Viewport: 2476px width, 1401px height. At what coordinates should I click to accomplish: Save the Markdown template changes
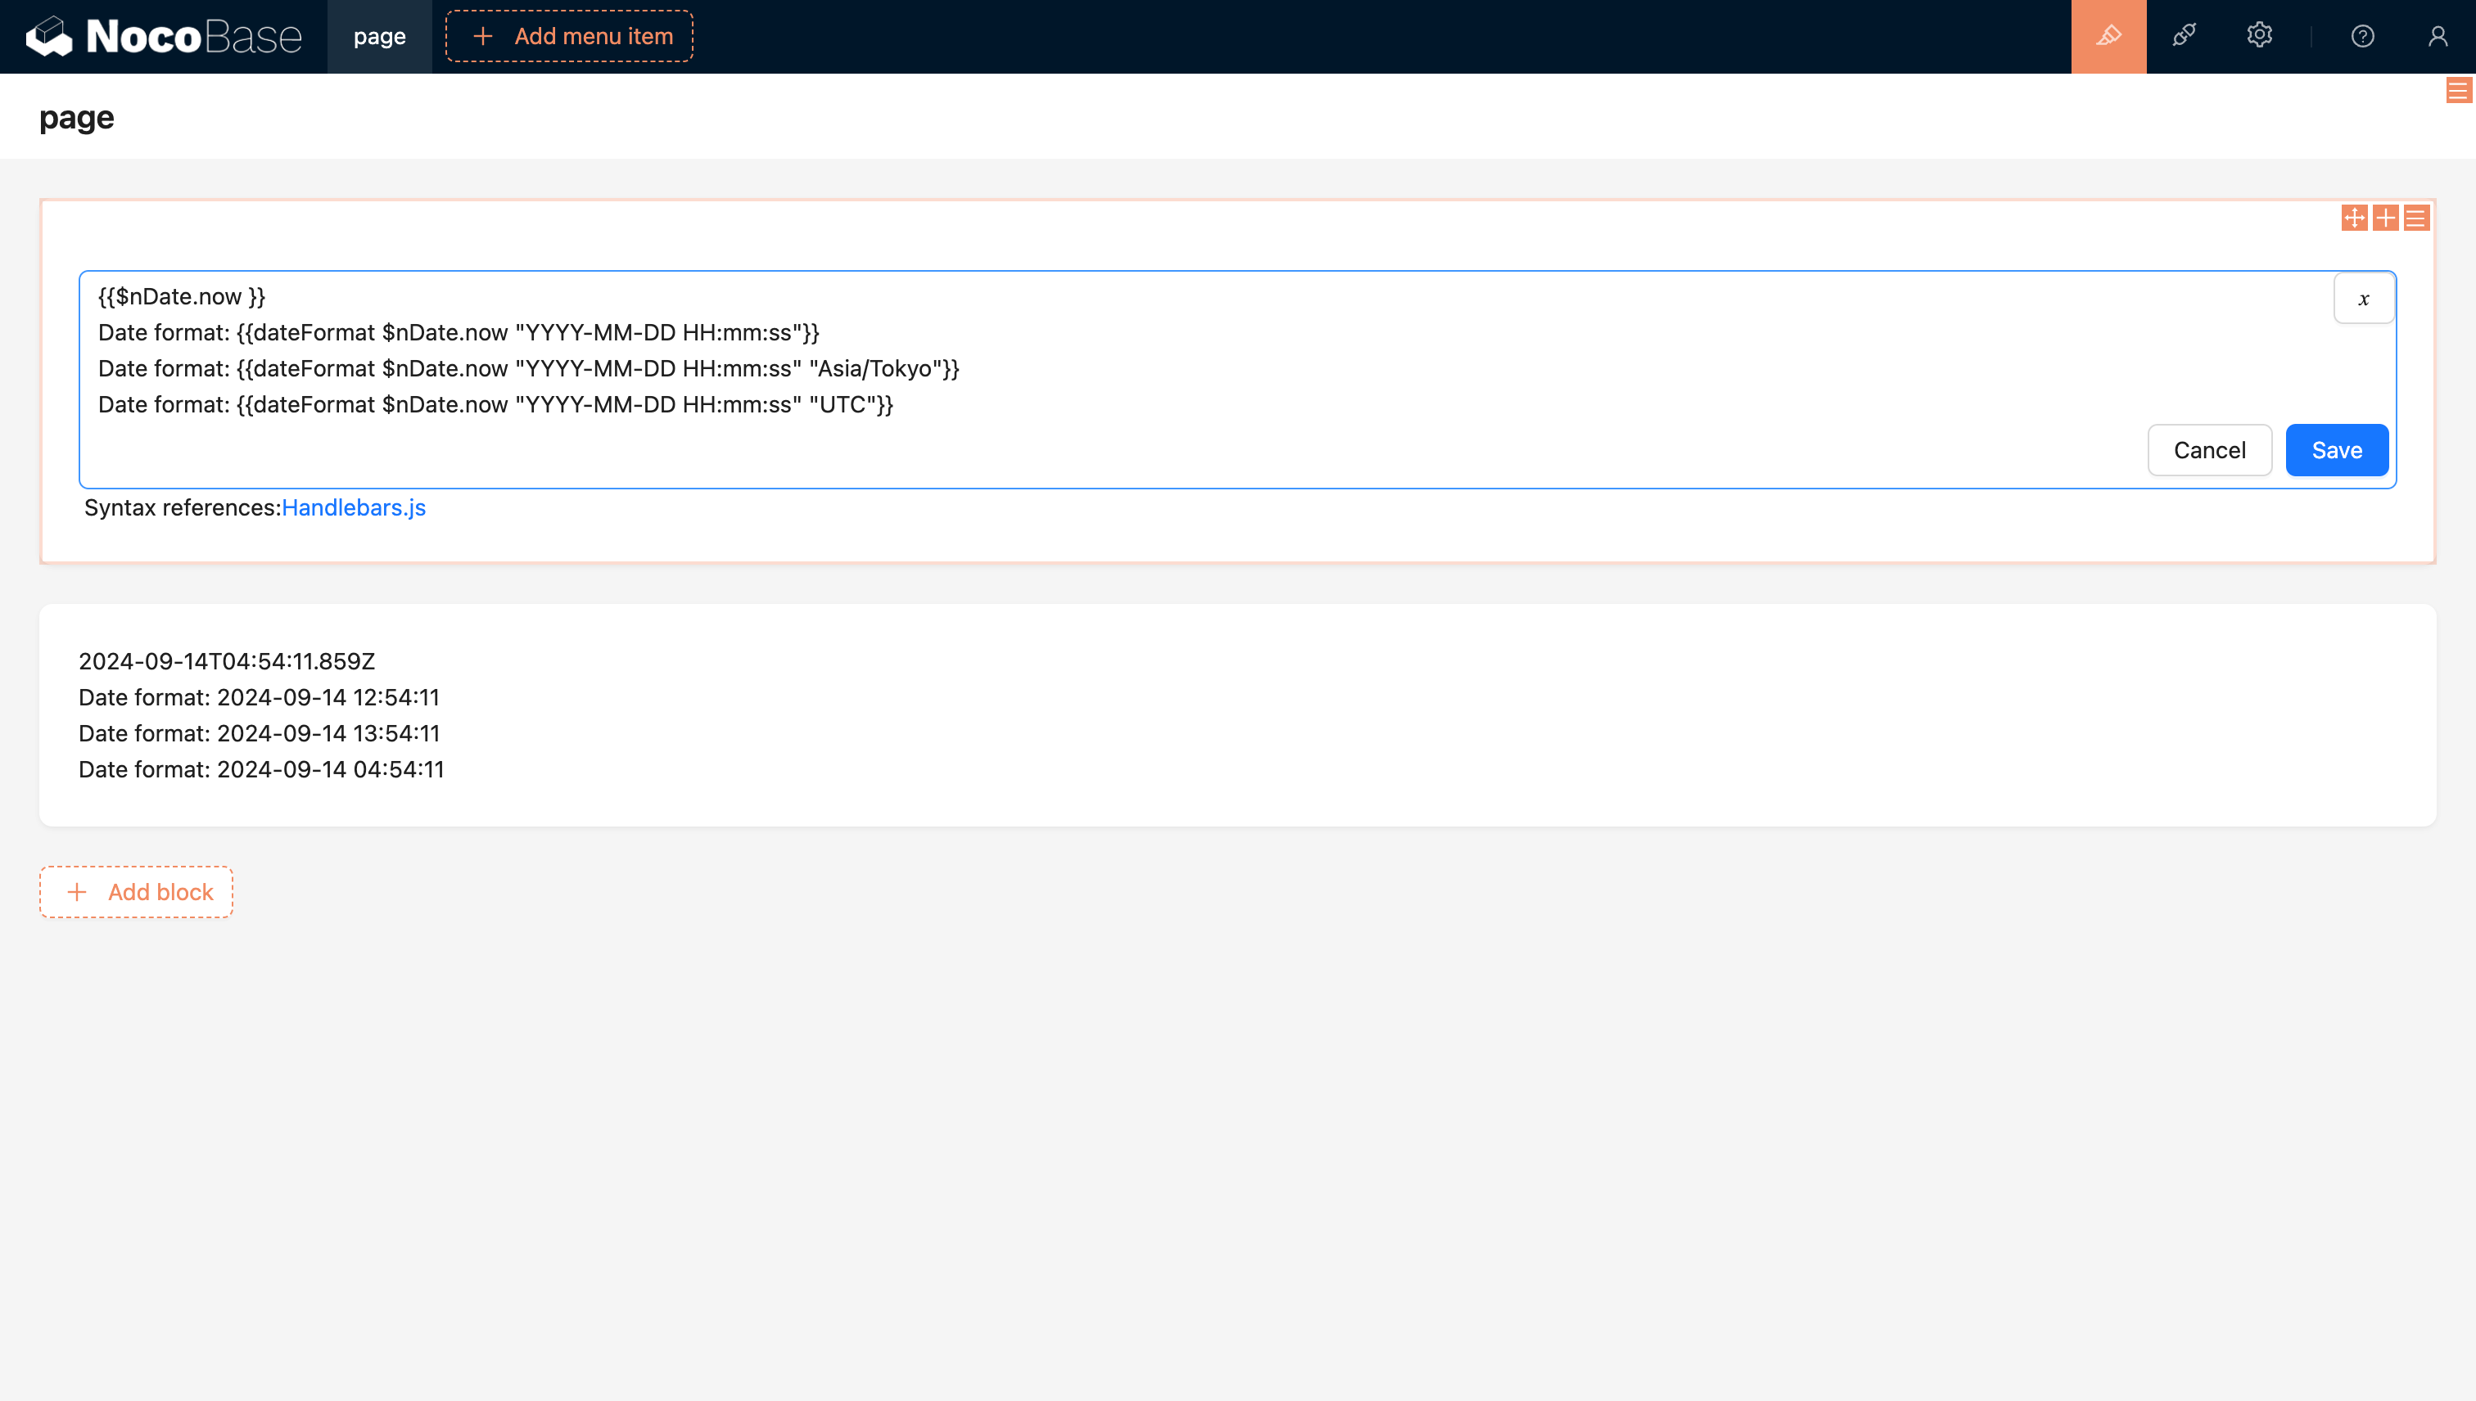pos(2337,449)
